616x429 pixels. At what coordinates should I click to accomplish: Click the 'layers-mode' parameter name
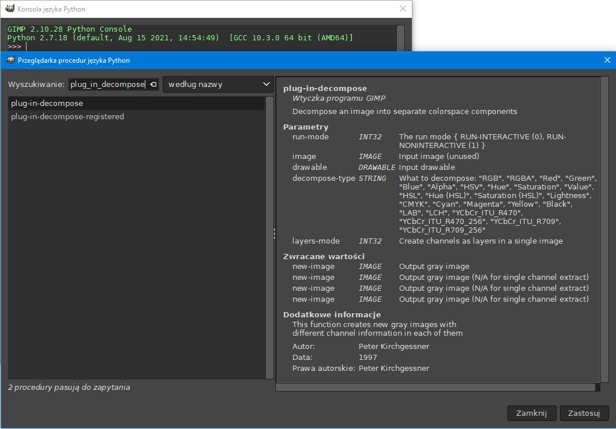coord(316,241)
